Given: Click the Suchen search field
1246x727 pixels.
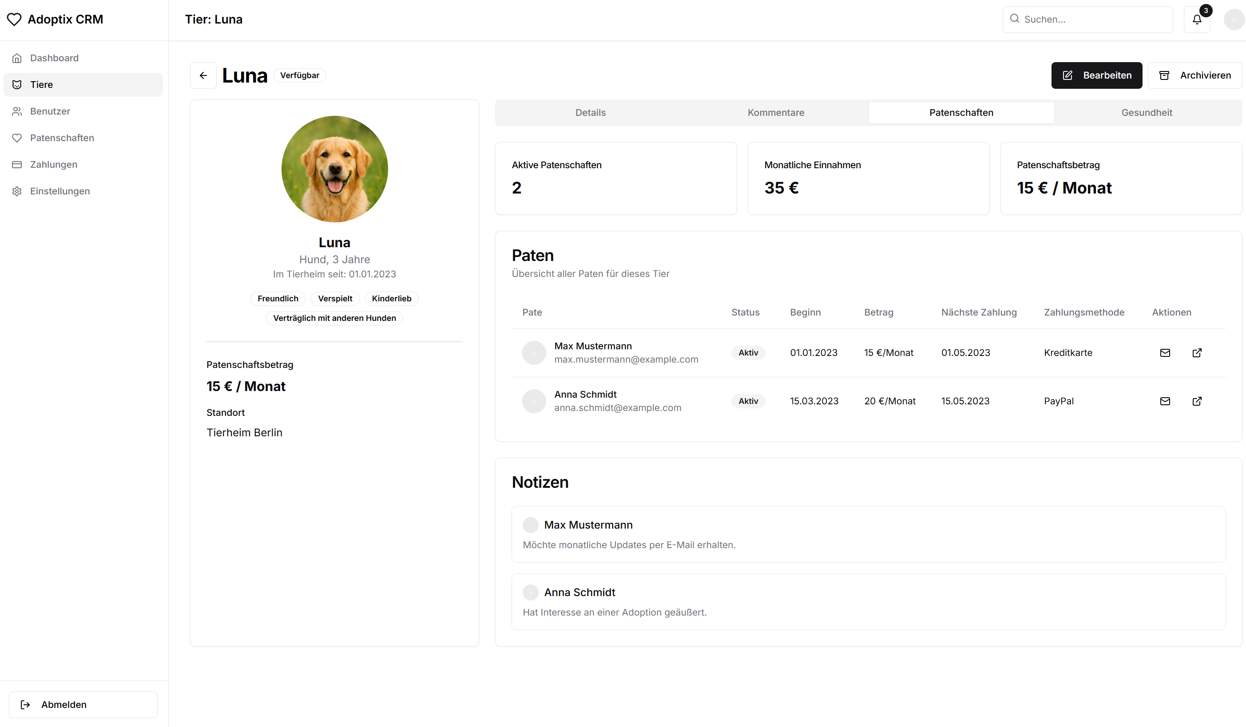Looking at the screenshot, I should (1087, 19).
